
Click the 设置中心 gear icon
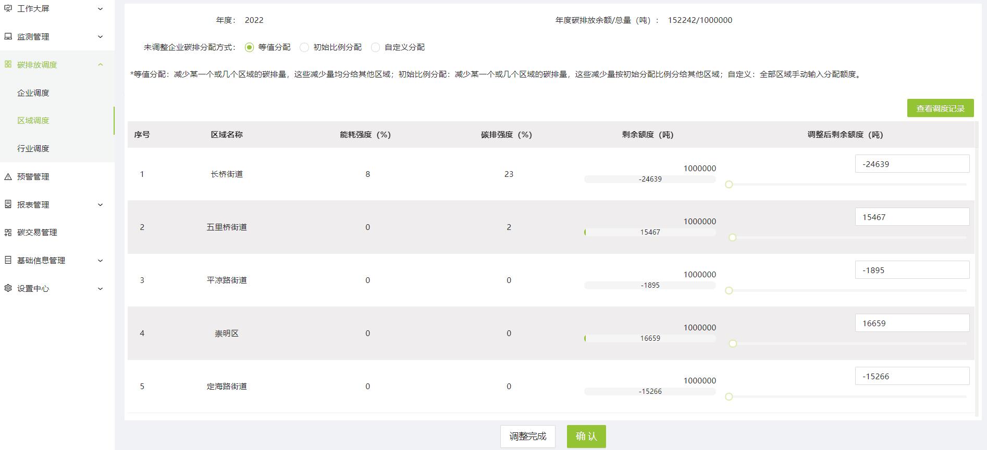[8, 288]
